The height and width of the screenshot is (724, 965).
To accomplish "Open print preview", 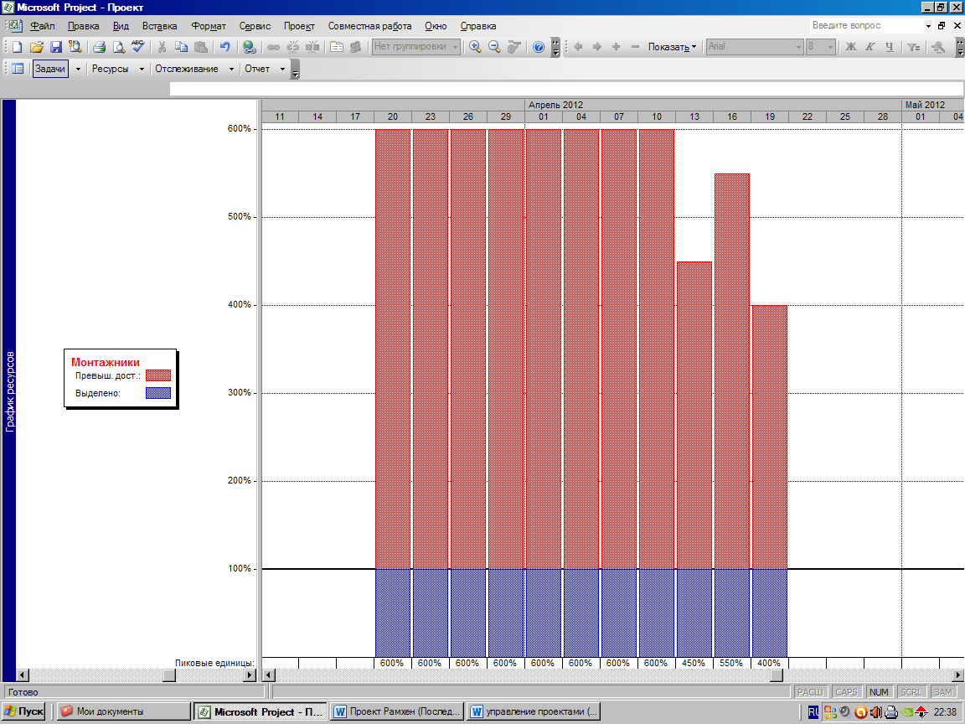I will click(119, 47).
